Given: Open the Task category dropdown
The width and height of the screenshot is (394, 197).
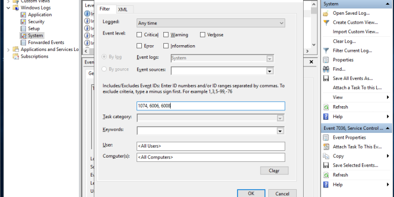Looking at the screenshot, I should tap(280, 118).
